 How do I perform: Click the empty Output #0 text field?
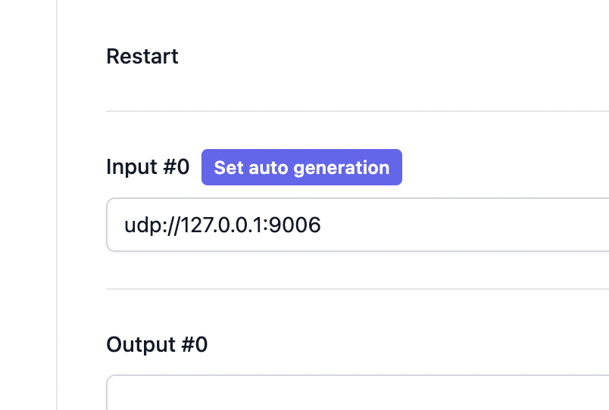point(356,393)
